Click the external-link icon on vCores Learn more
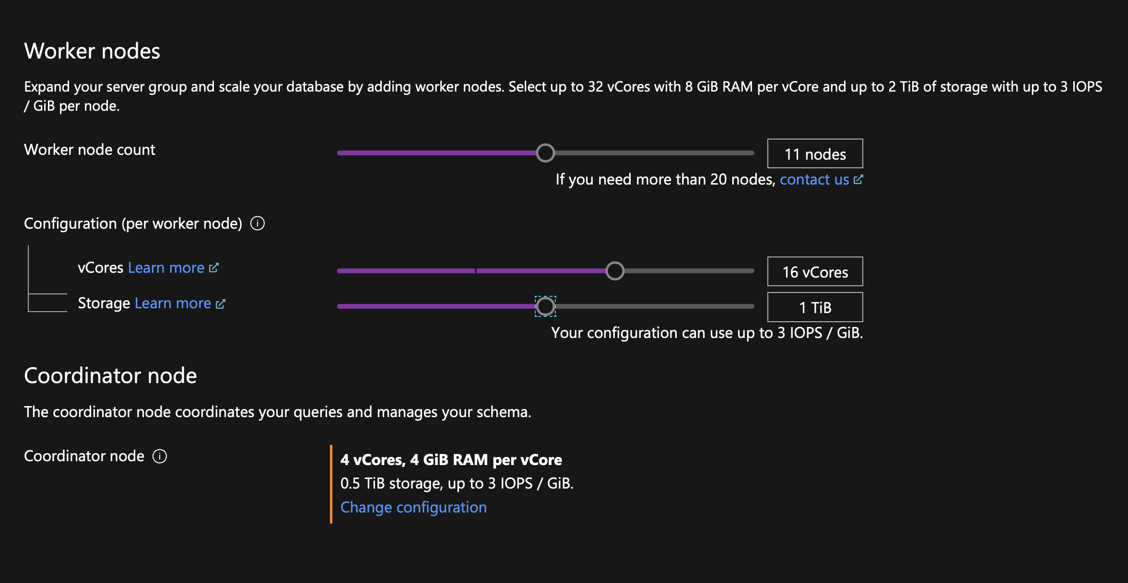The image size is (1128, 583). pyautogui.click(x=213, y=267)
